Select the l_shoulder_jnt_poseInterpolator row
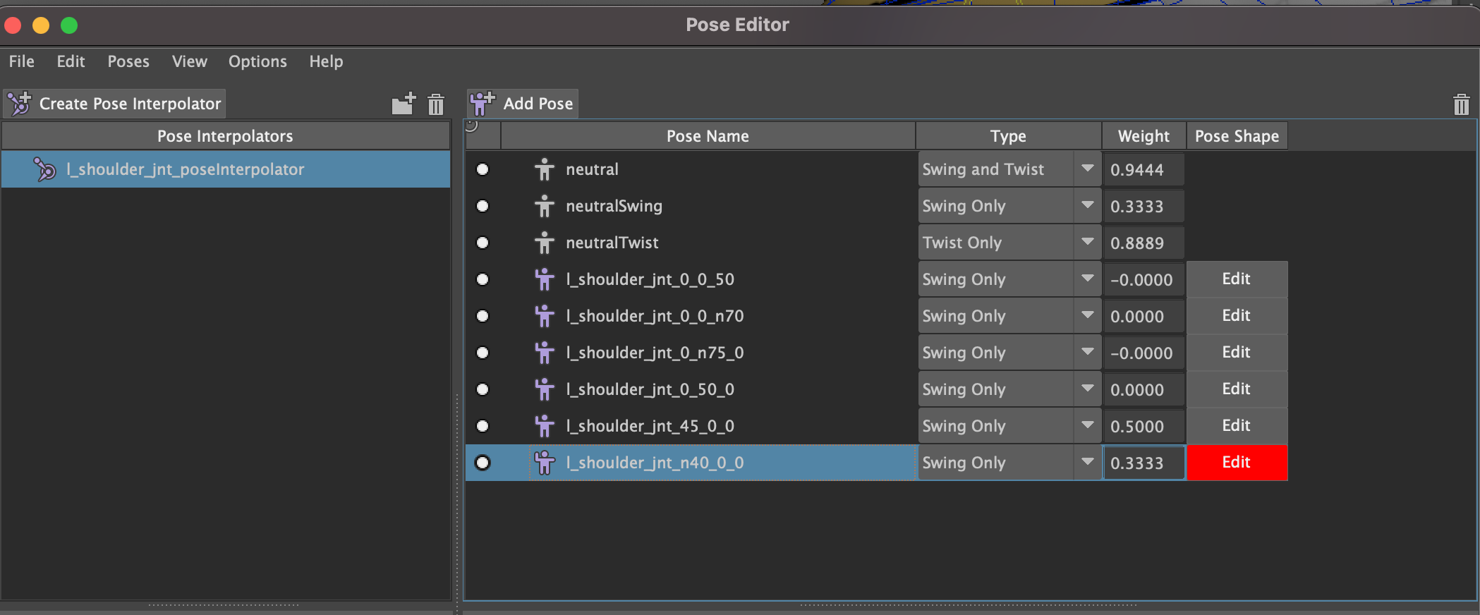This screenshot has height=615, width=1480. pyautogui.click(x=226, y=169)
